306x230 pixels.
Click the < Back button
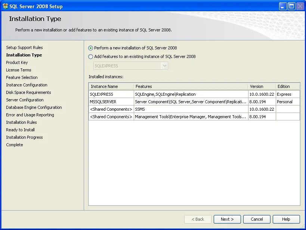tap(198, 219)
